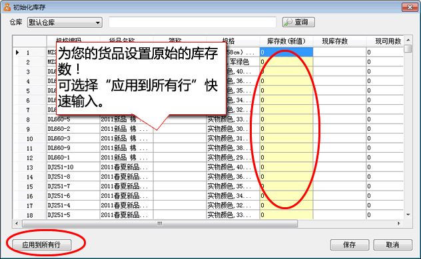Viewport: 421px width, 259px height.
Task: Open the 仓库 warehouse dropdown
Action: (x=65, y=23)
